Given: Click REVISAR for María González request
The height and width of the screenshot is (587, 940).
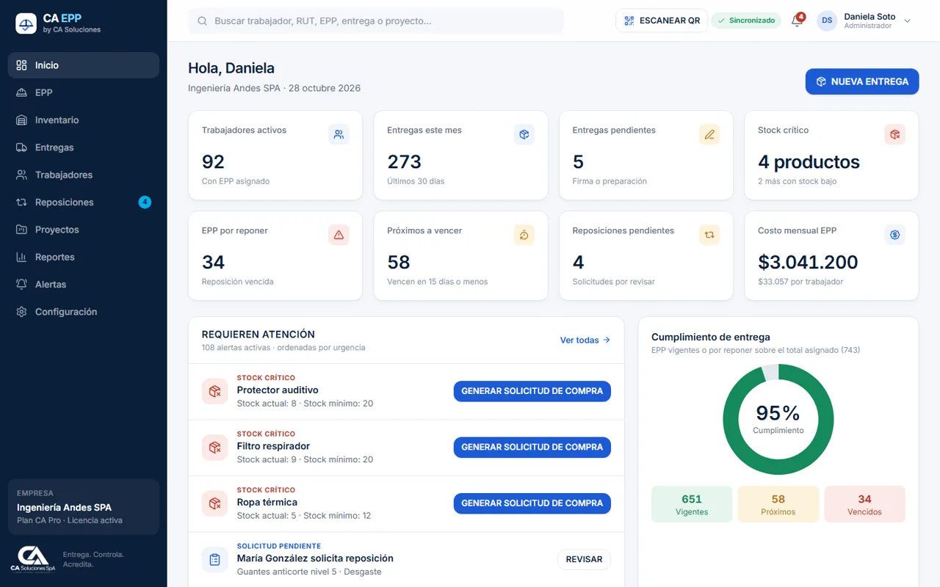Looking at the screenshot, I should point(584,559).
